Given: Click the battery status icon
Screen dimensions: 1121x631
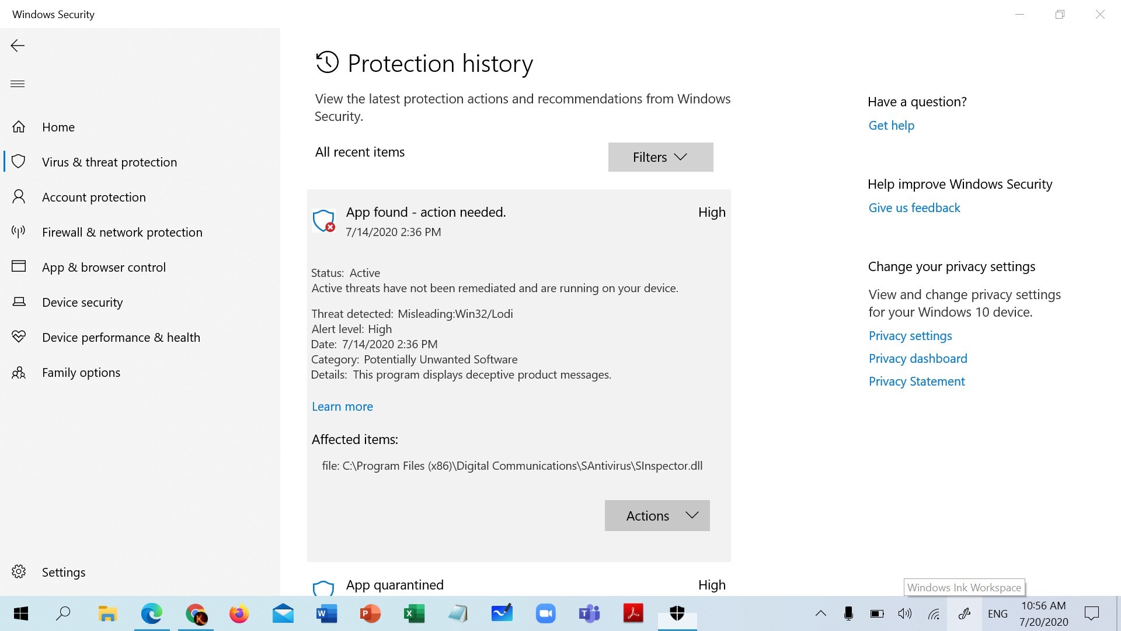Looking at the screenshot, I should [877, 613].
